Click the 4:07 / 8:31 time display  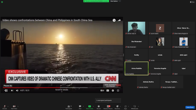click(25, 90)
